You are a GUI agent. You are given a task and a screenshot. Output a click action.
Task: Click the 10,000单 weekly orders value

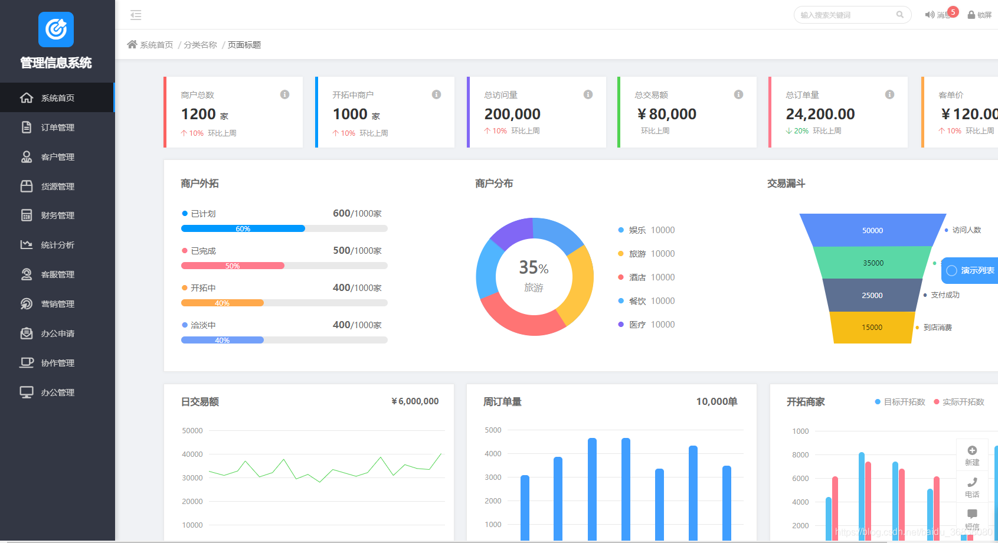tap(716, 401)
